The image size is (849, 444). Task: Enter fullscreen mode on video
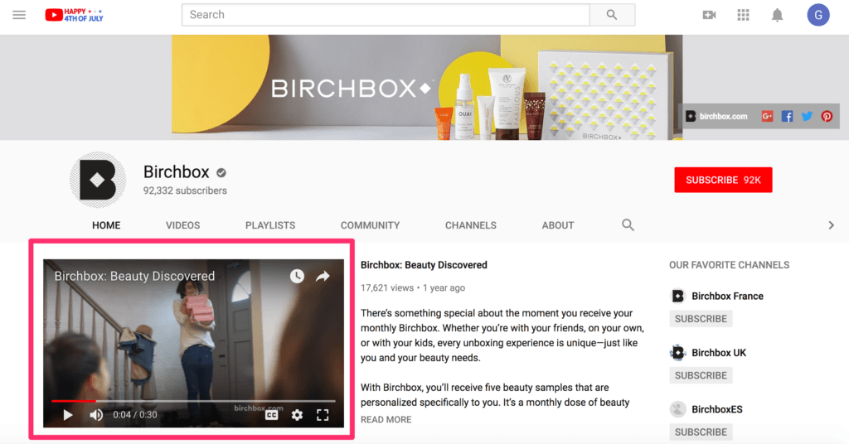coord(323,415)
